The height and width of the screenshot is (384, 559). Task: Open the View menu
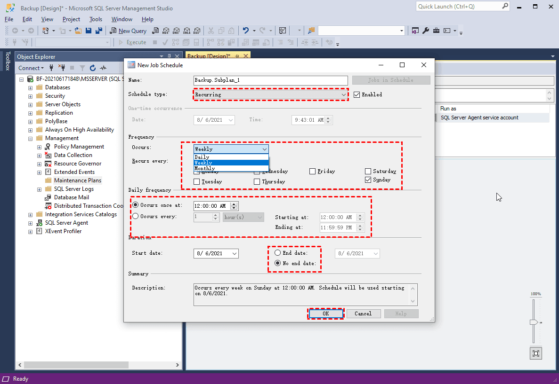point(47,19)
